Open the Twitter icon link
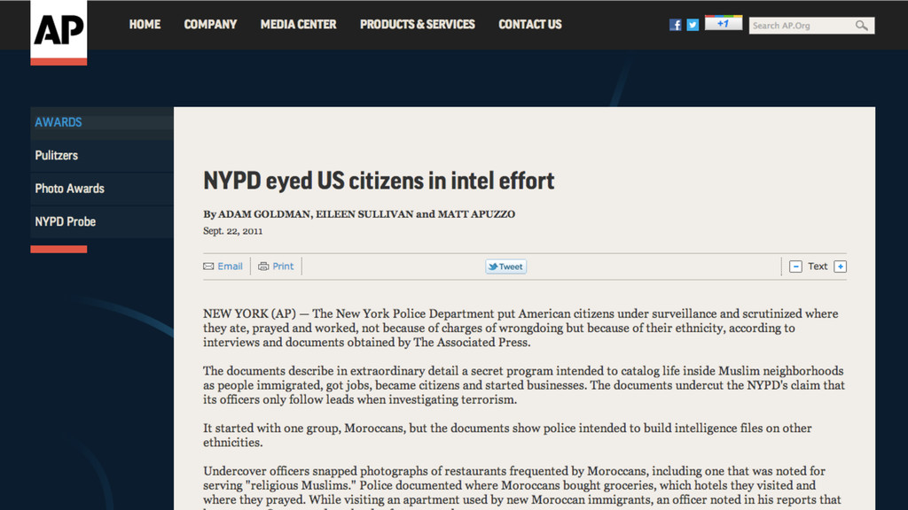Screen dimensions: 908x510 (x=693, y=25)
